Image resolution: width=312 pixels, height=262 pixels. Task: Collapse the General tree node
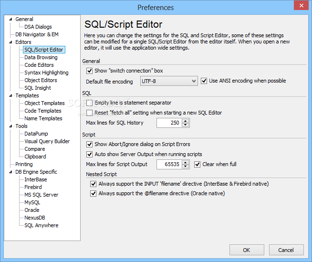point(10,19)
